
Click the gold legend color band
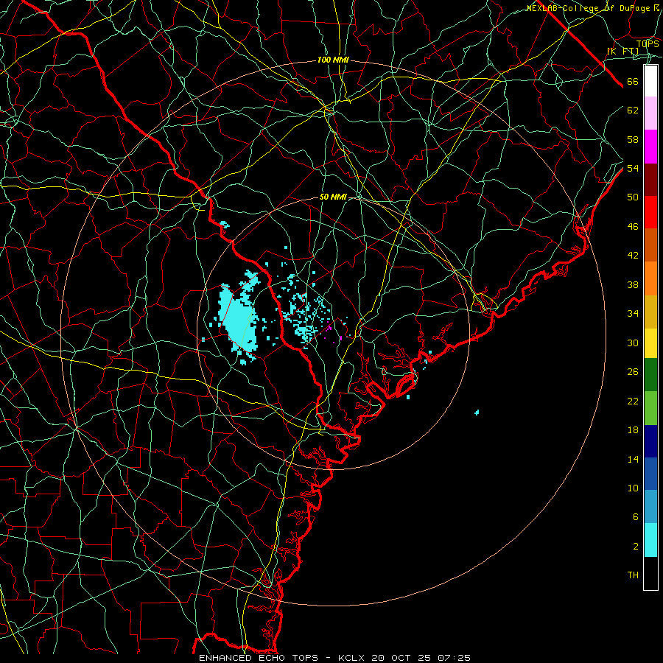[650, 312]
